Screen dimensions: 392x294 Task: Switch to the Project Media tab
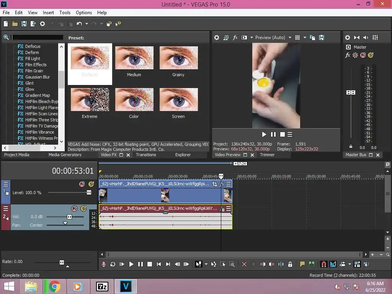(17, 155)
